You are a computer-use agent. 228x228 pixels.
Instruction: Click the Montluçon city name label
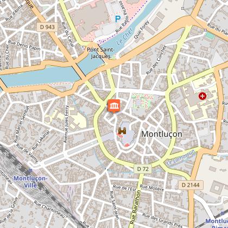162,134
